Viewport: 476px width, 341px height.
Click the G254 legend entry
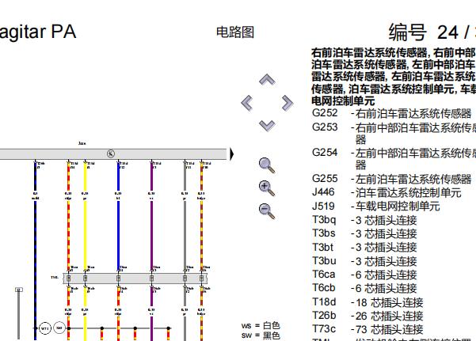[x=394, y=158]
